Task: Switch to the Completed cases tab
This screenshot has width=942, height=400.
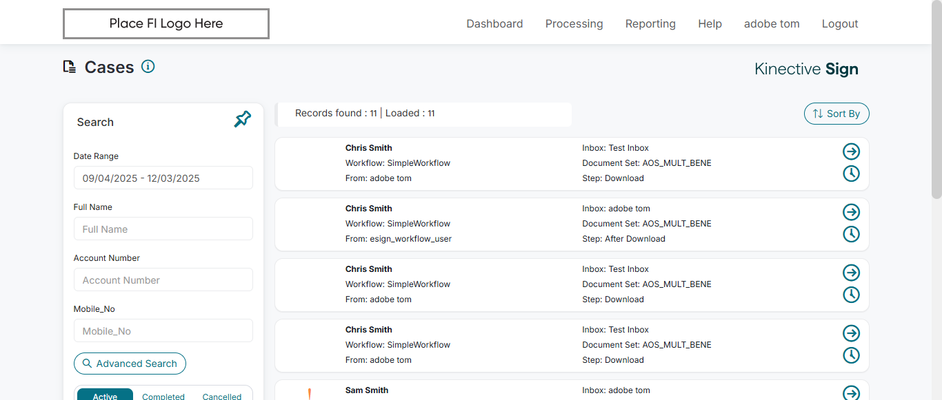Action: 163,396
